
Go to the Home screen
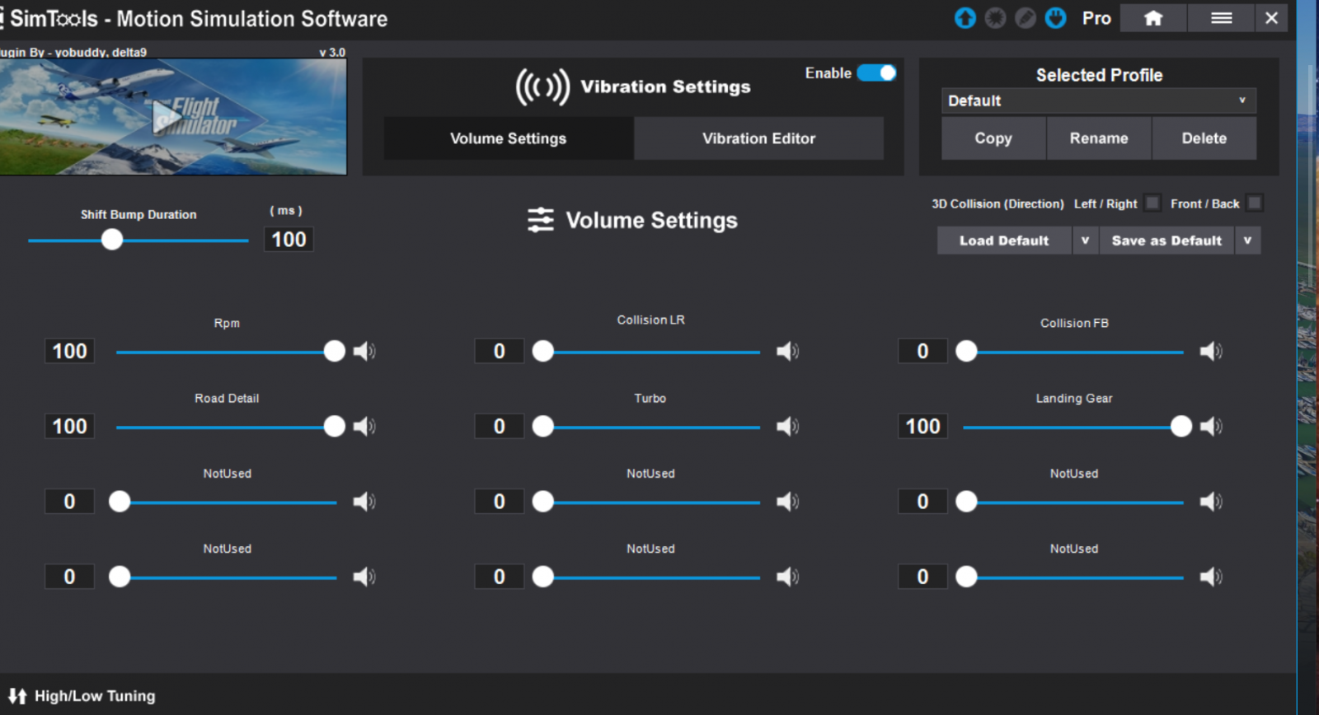1153,18
